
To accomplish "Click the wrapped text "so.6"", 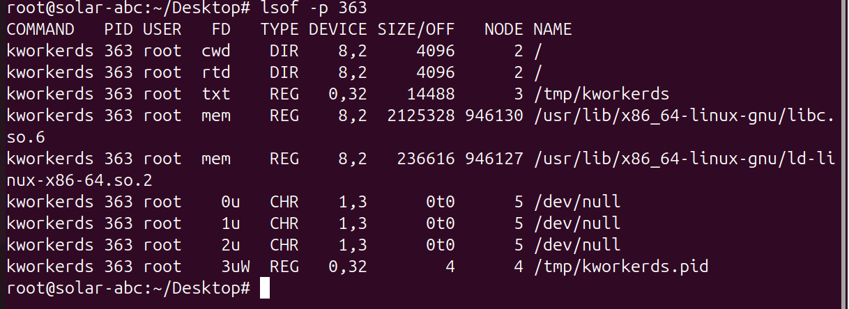I will pyautogui.click(x=25, y=138).
